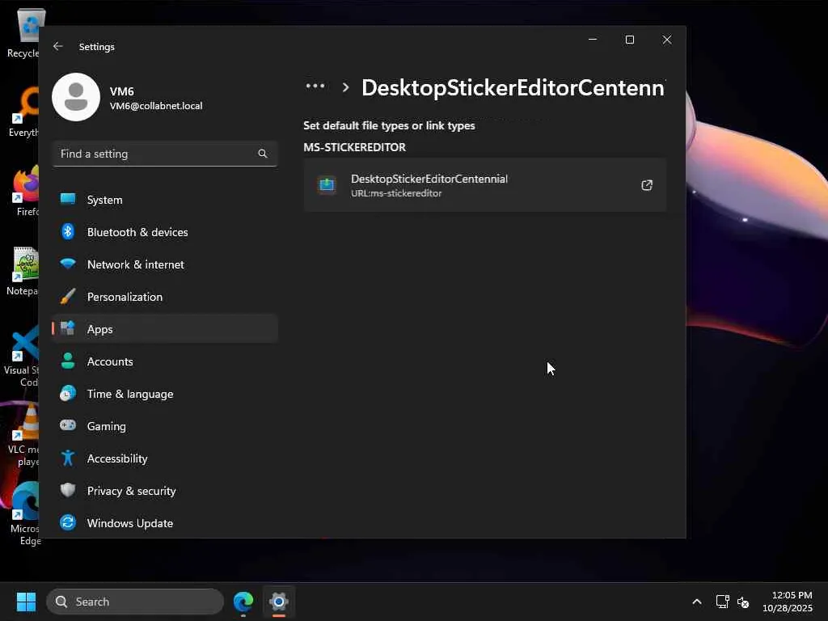The width and height of the screenshot is (828, 621).
Task: Click the muted volume tray icon
Action: coord(743,602)
